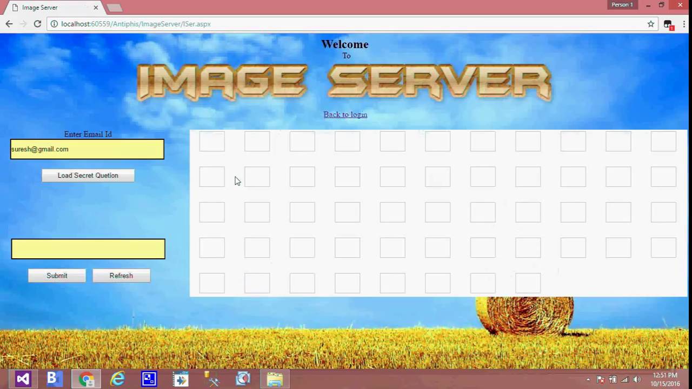Open the round disc app on taskbar
Image resolution: width=692 pixels, height=389 pixels.
point(243,379)
